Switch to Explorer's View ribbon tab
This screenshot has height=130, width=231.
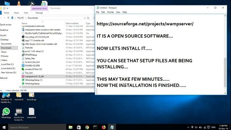[x=26, y=13]
